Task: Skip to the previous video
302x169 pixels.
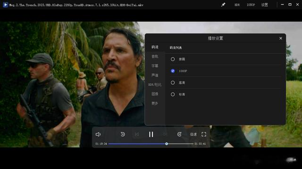Action: click(137, 134)
